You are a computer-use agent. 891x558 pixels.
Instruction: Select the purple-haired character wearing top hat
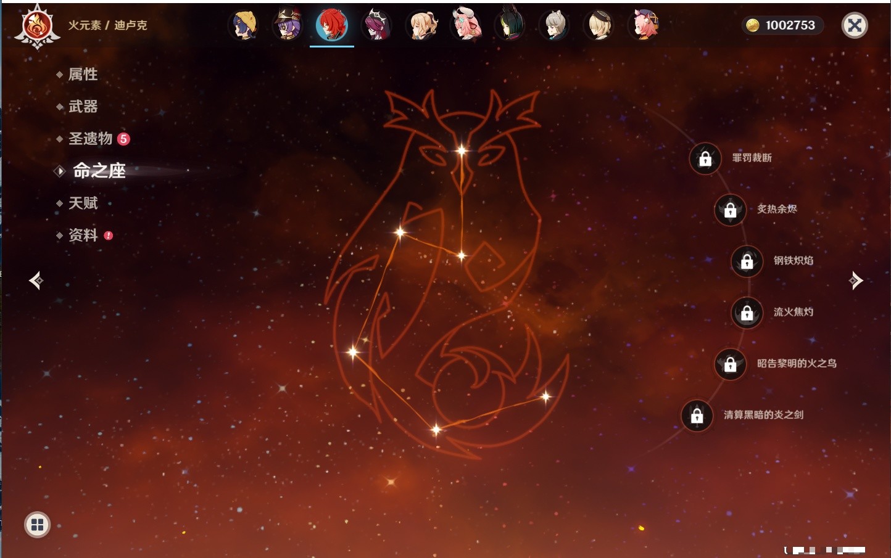click(288, 25)
